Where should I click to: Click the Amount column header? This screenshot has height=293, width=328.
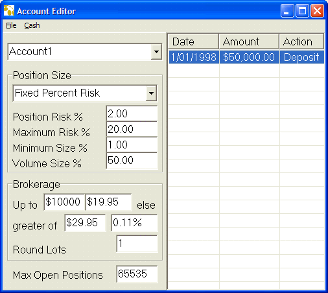(x=249, y=41)
